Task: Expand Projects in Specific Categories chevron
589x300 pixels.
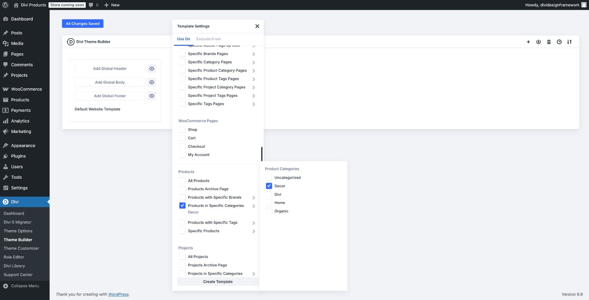Action: pyautogui.click(x=254, y=274)
